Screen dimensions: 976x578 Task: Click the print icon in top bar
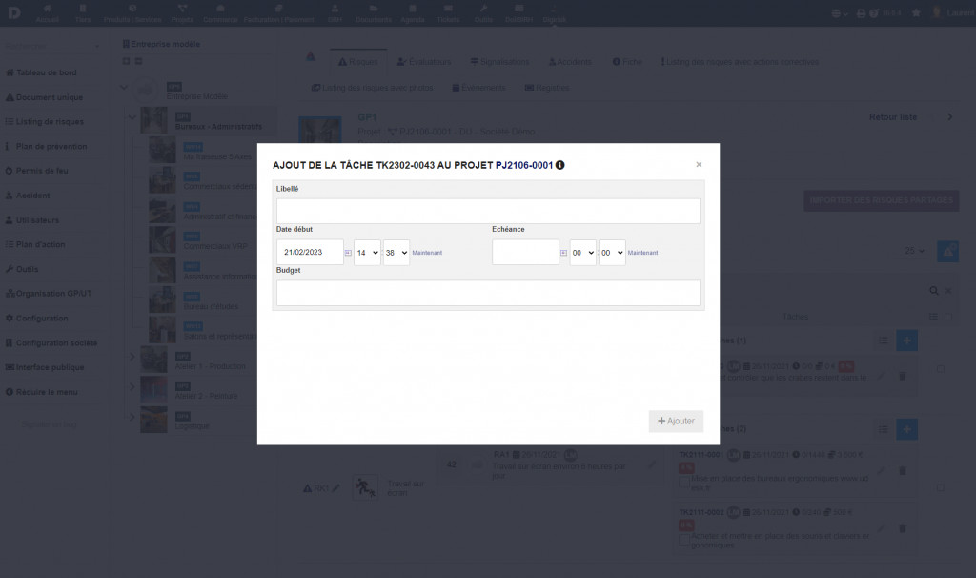(x=861, y=13)
